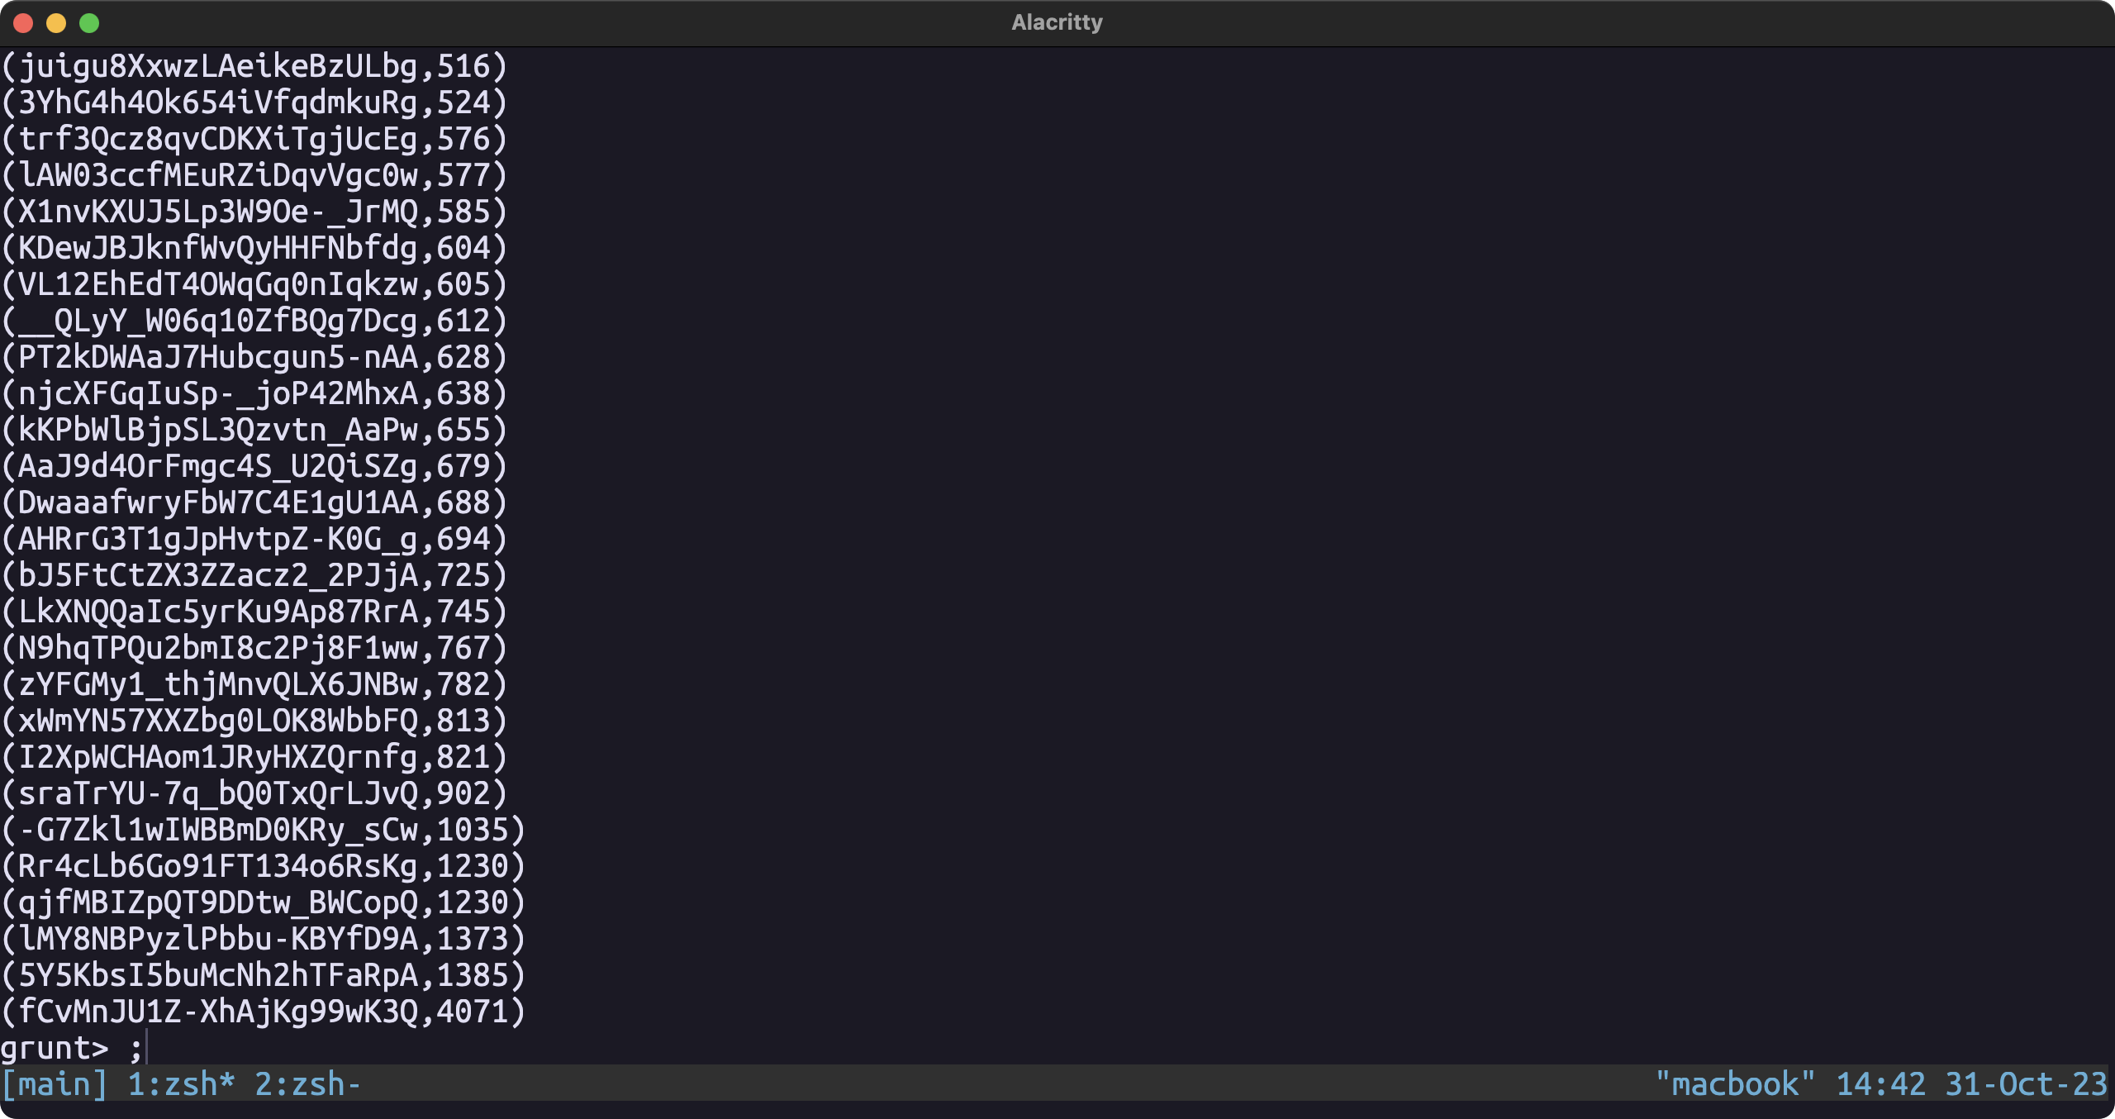Click the row with 5Y5KbsI5buMcNh2hTFaRpA,1385

point(263,975)
